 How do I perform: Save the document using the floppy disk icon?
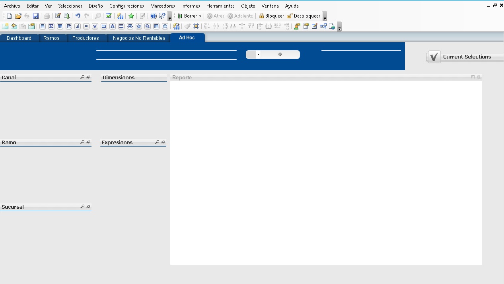(x=36, y=16)
